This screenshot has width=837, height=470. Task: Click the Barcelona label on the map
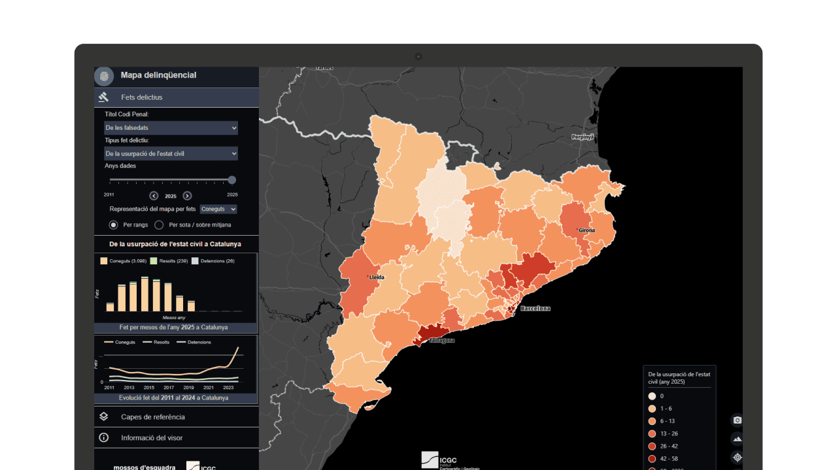point(534,308)
